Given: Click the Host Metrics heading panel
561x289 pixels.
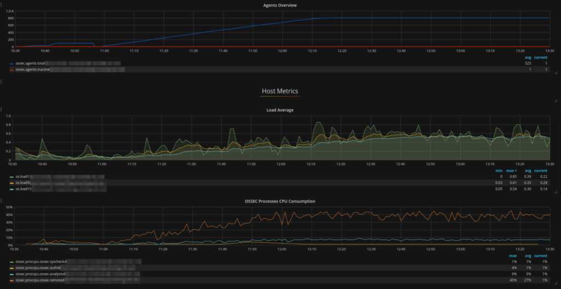Looking at the screenshot, I should point(280,91).
